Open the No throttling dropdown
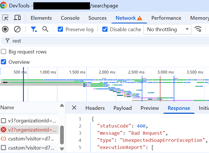This screenshot has height=153, width=209. pos(168,29)
